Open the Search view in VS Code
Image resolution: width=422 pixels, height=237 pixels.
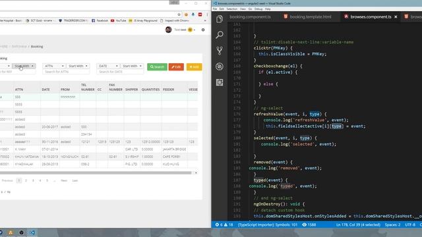pos(220,35)
